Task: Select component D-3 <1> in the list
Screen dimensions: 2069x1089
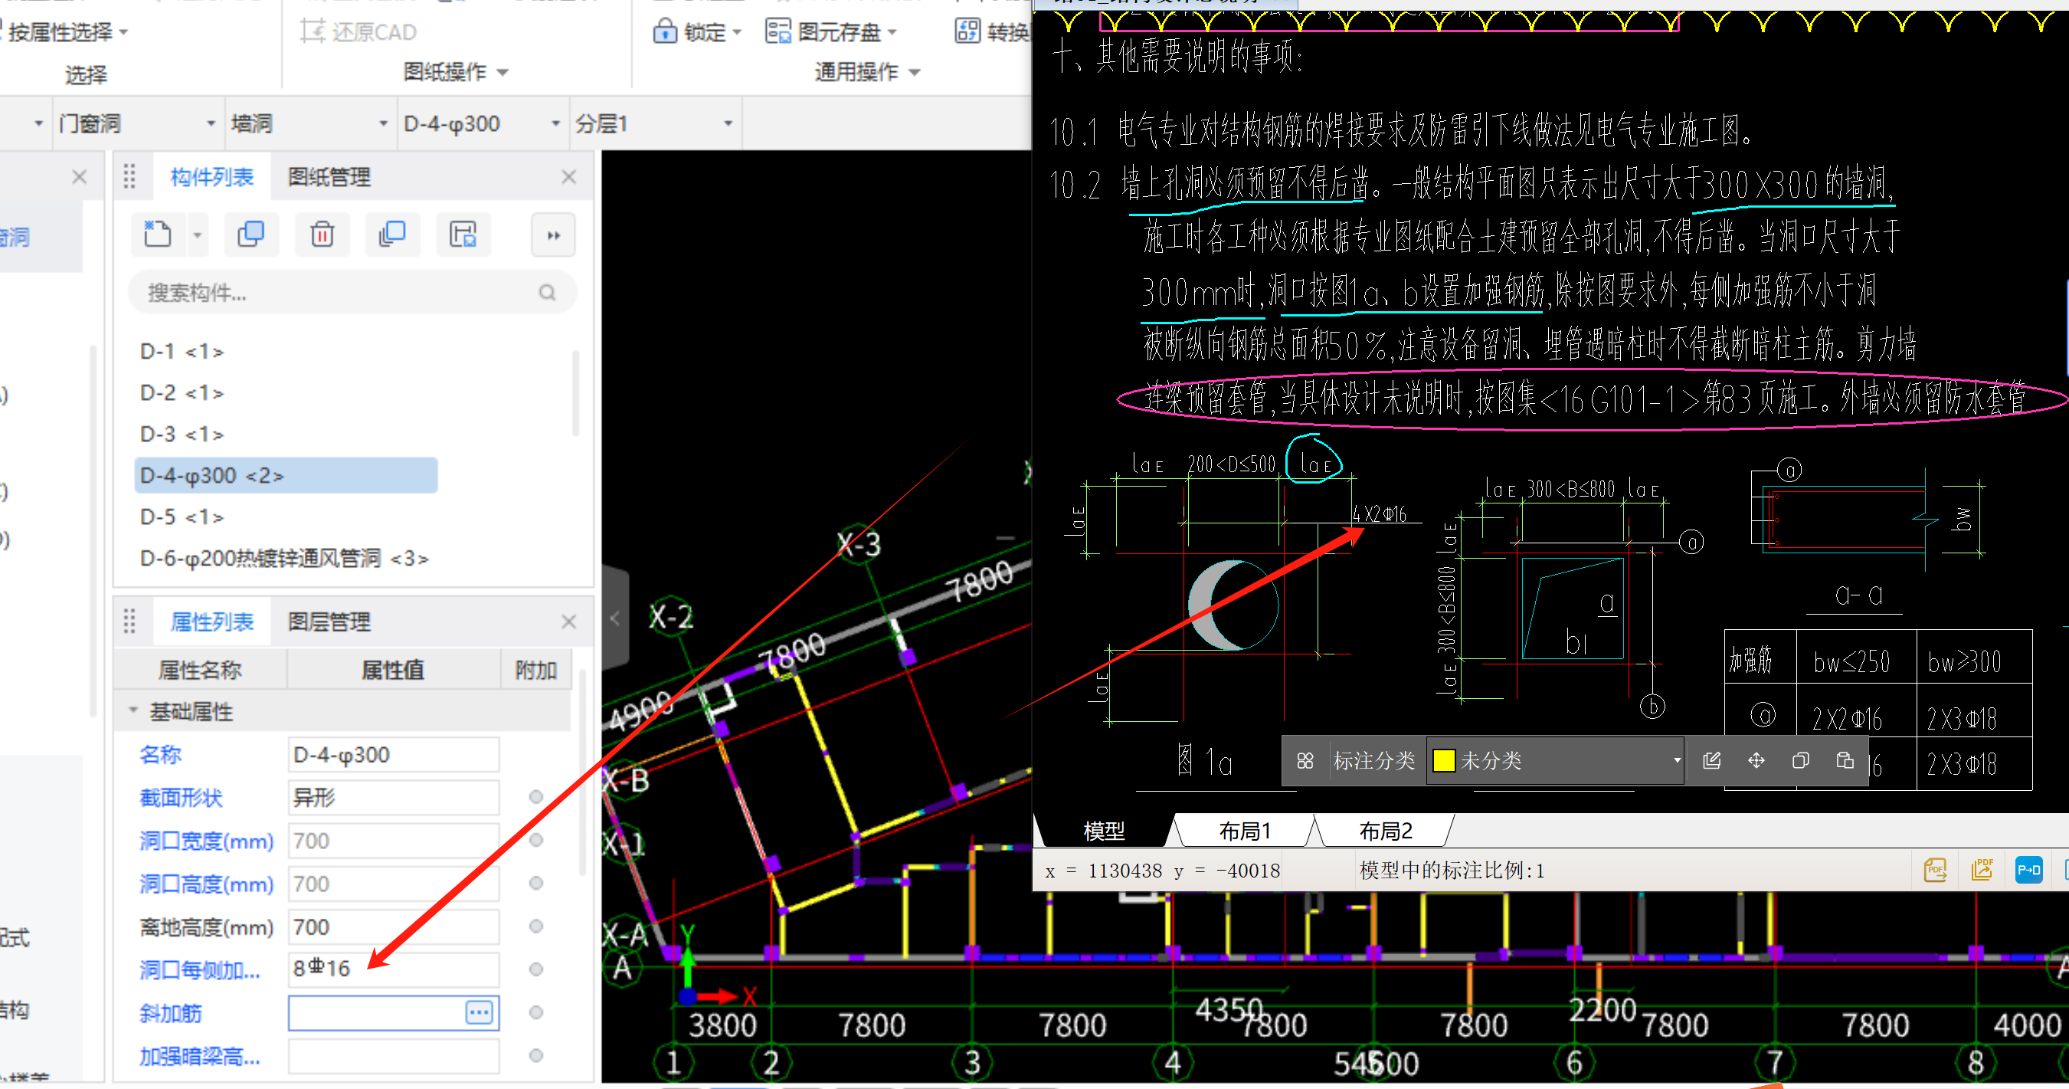Action: coord(182,434)
